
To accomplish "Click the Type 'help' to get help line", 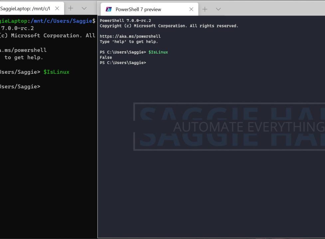I will click(129, 41).
